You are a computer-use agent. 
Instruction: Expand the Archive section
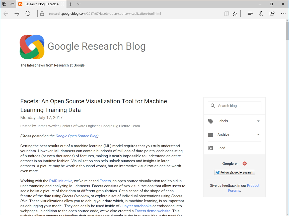click(x=258, y=134)
